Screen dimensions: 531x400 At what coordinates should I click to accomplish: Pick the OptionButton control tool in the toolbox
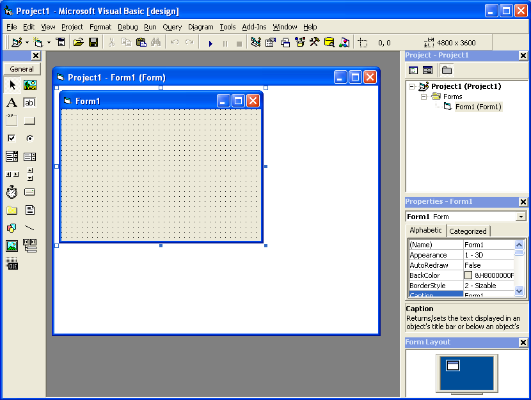[x=30, y=138]
